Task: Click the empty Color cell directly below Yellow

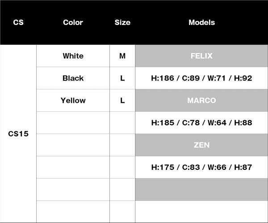Action: click(73, 122)
